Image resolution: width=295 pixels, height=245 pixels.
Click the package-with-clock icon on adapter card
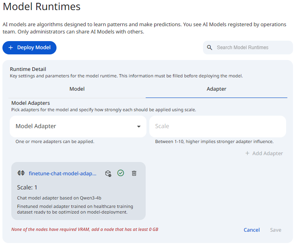pyautogui.click(x=108, y=173)
